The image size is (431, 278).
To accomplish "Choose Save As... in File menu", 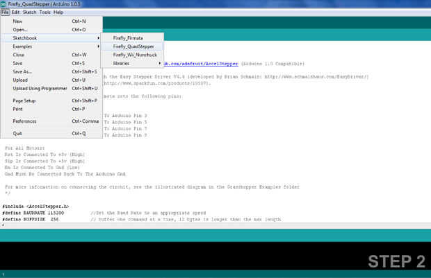I will pos(51,71).
